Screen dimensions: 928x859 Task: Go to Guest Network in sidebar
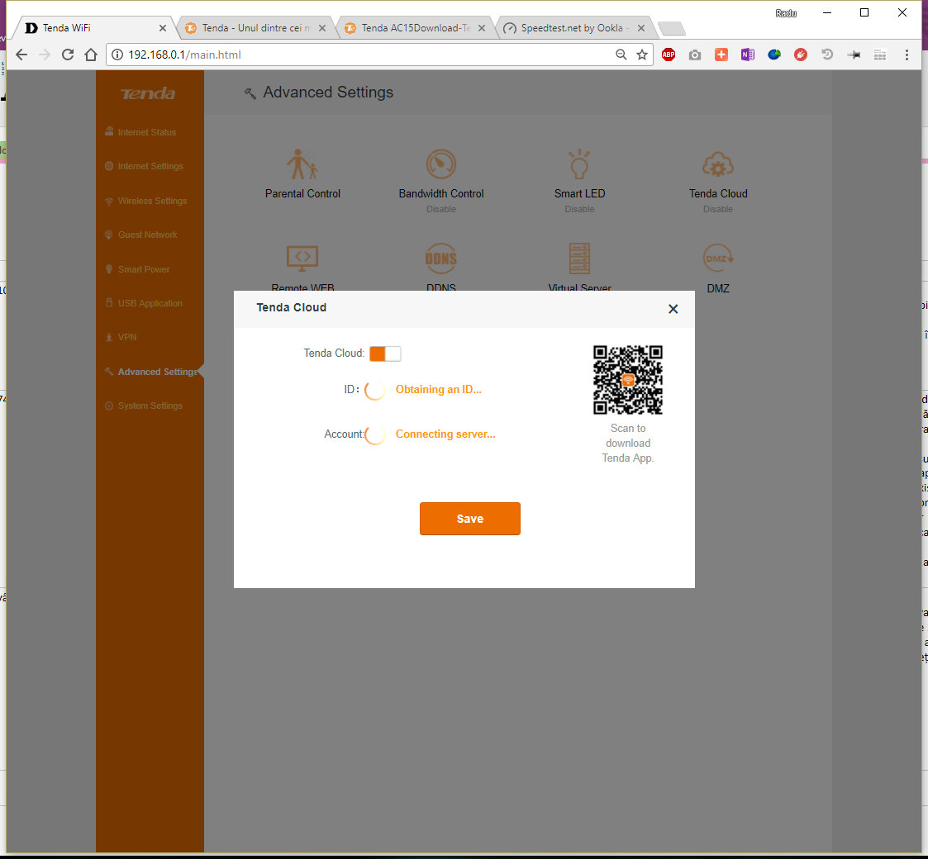pyautogui.click(x=147, y=235)
